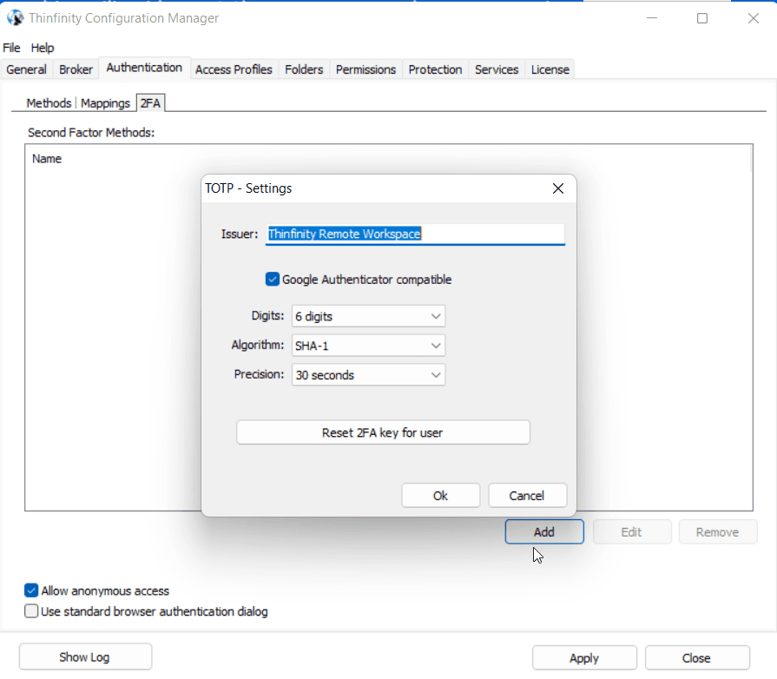Screen dimensions: 777x679
Task: Toggle Google Authenticator compatible checkbox
Action: tap(273, 279)
